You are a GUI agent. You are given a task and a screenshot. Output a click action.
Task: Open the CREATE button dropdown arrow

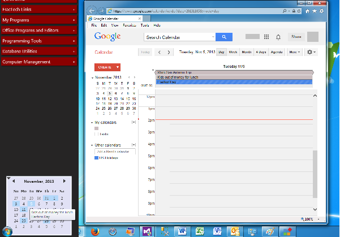118,67
